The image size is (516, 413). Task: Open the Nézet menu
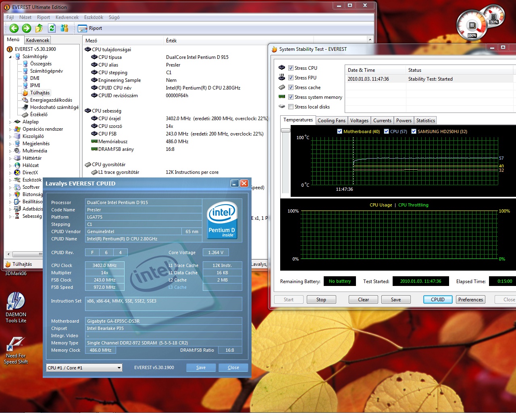25,17
